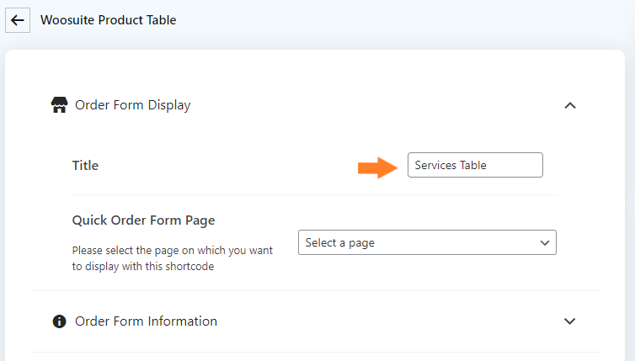635x361 pixels.
Task: Go back using the left arrow button
Action: 18,20
